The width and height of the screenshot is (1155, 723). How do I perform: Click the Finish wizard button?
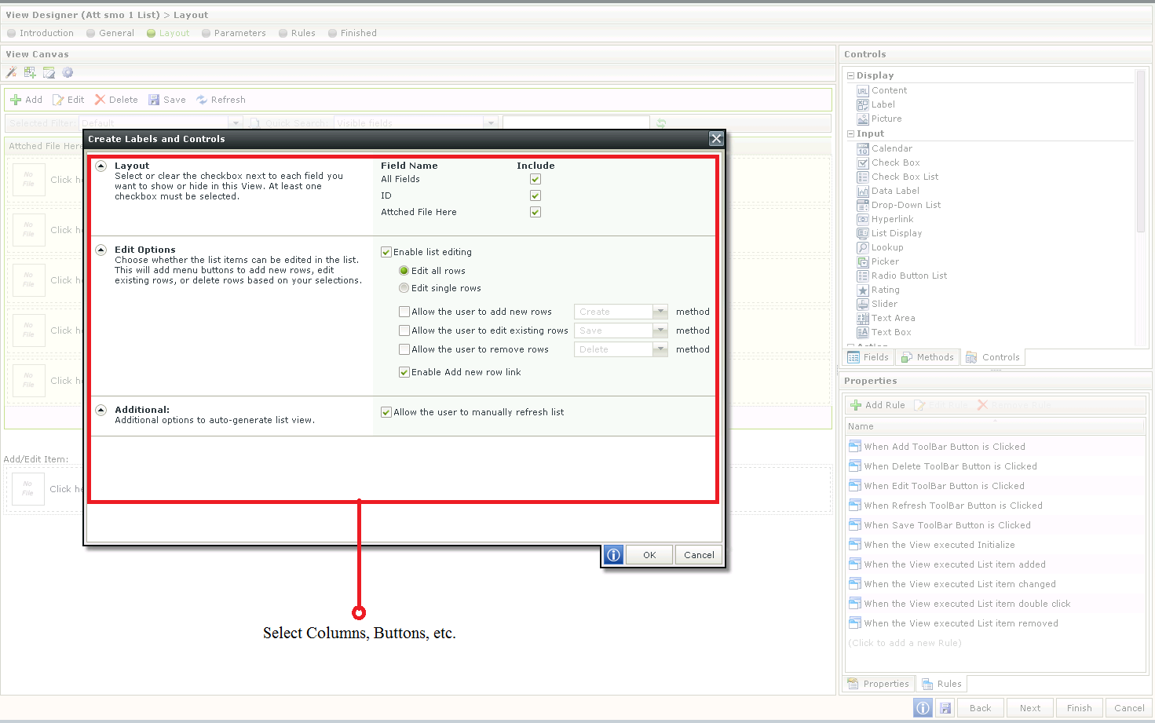click(x=1080, y=708)
